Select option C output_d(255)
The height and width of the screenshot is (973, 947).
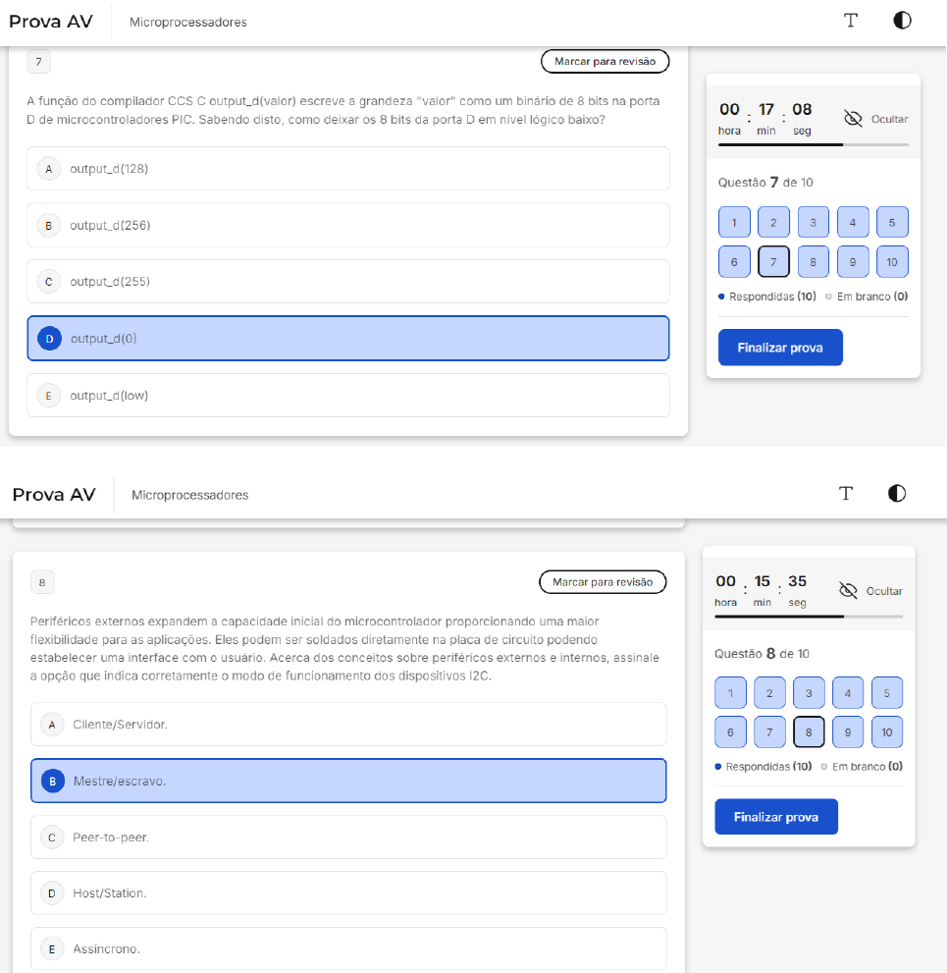coord(348,282)
